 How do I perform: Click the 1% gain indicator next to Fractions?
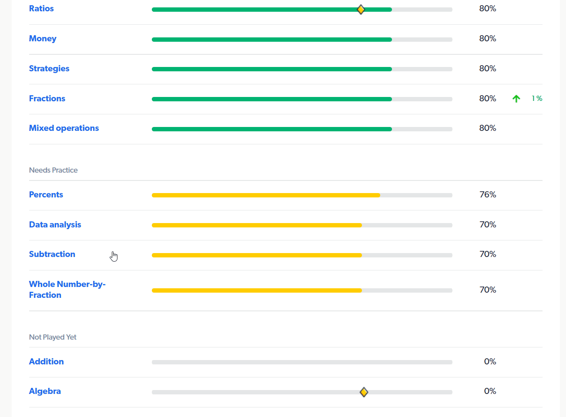point(536,98)
